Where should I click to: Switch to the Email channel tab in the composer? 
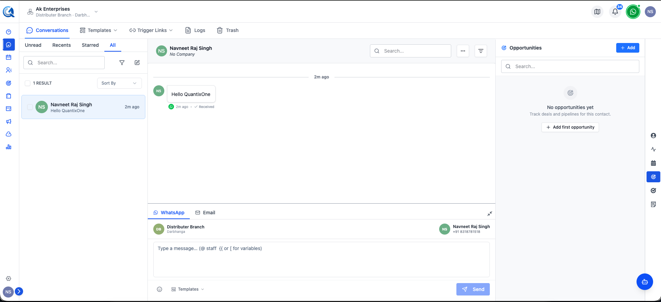[205, 213]
